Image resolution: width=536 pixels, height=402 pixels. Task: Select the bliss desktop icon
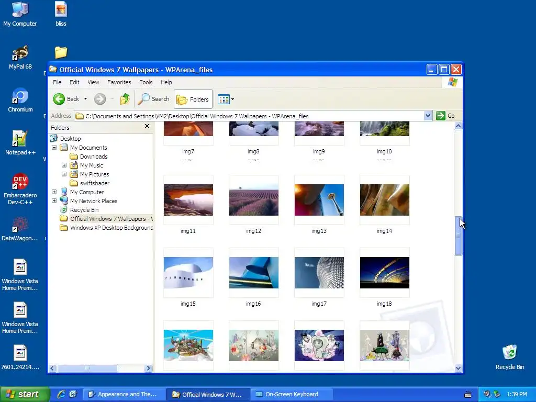[61, 14]
